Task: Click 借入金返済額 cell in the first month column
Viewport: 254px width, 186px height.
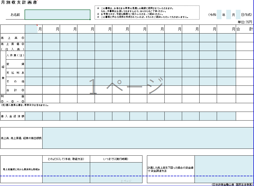Action: pyautogui.click(x=34, y=116)
